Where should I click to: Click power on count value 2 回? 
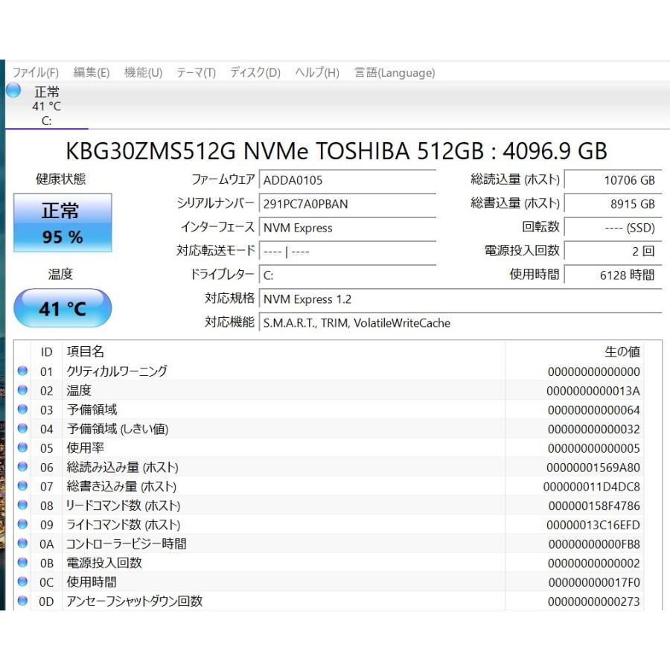[x=613, y=252]
